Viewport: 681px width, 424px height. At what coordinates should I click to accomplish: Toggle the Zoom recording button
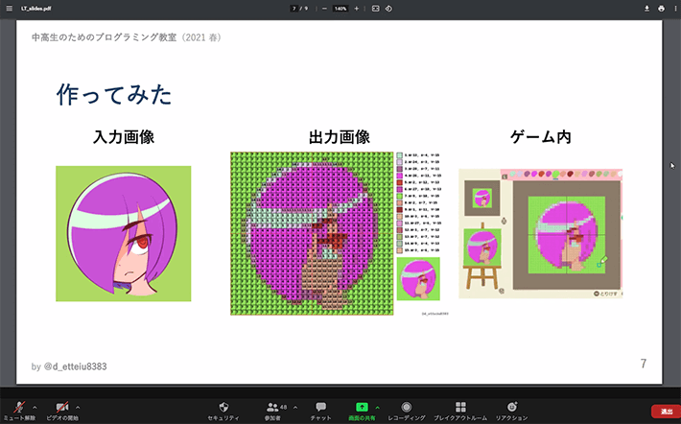pyautogui.click(x=407, y=408)
